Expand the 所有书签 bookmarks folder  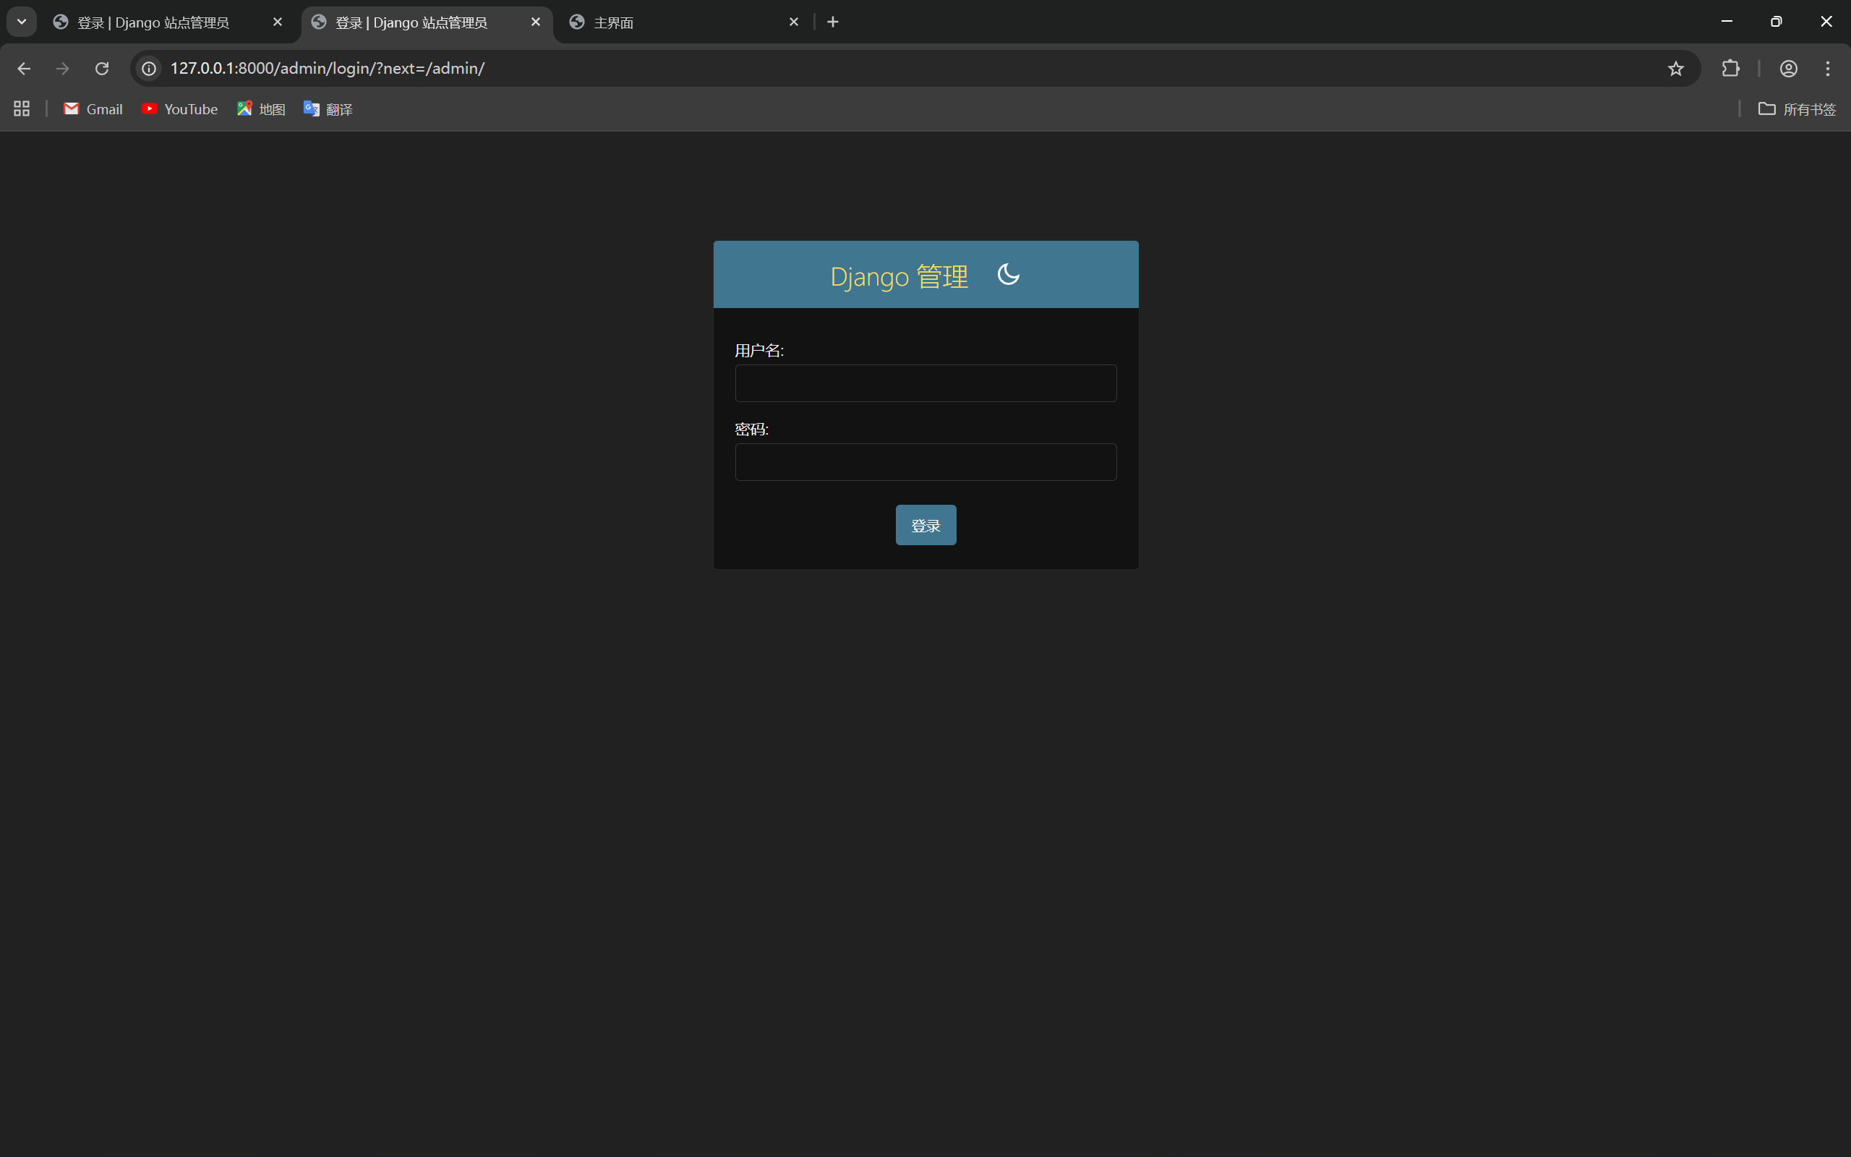(x=1796, y=108)
